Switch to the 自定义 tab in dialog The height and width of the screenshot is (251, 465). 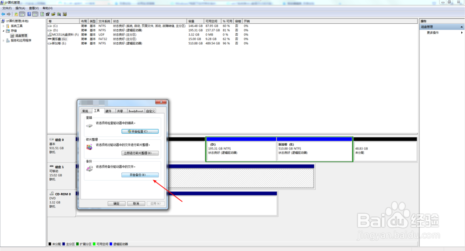click(x=150, y=111)
